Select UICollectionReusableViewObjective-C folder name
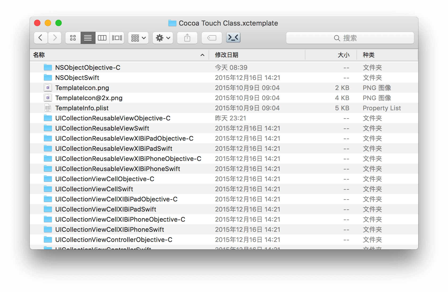This screenshot has height=292, width=448. coord(113,118)
